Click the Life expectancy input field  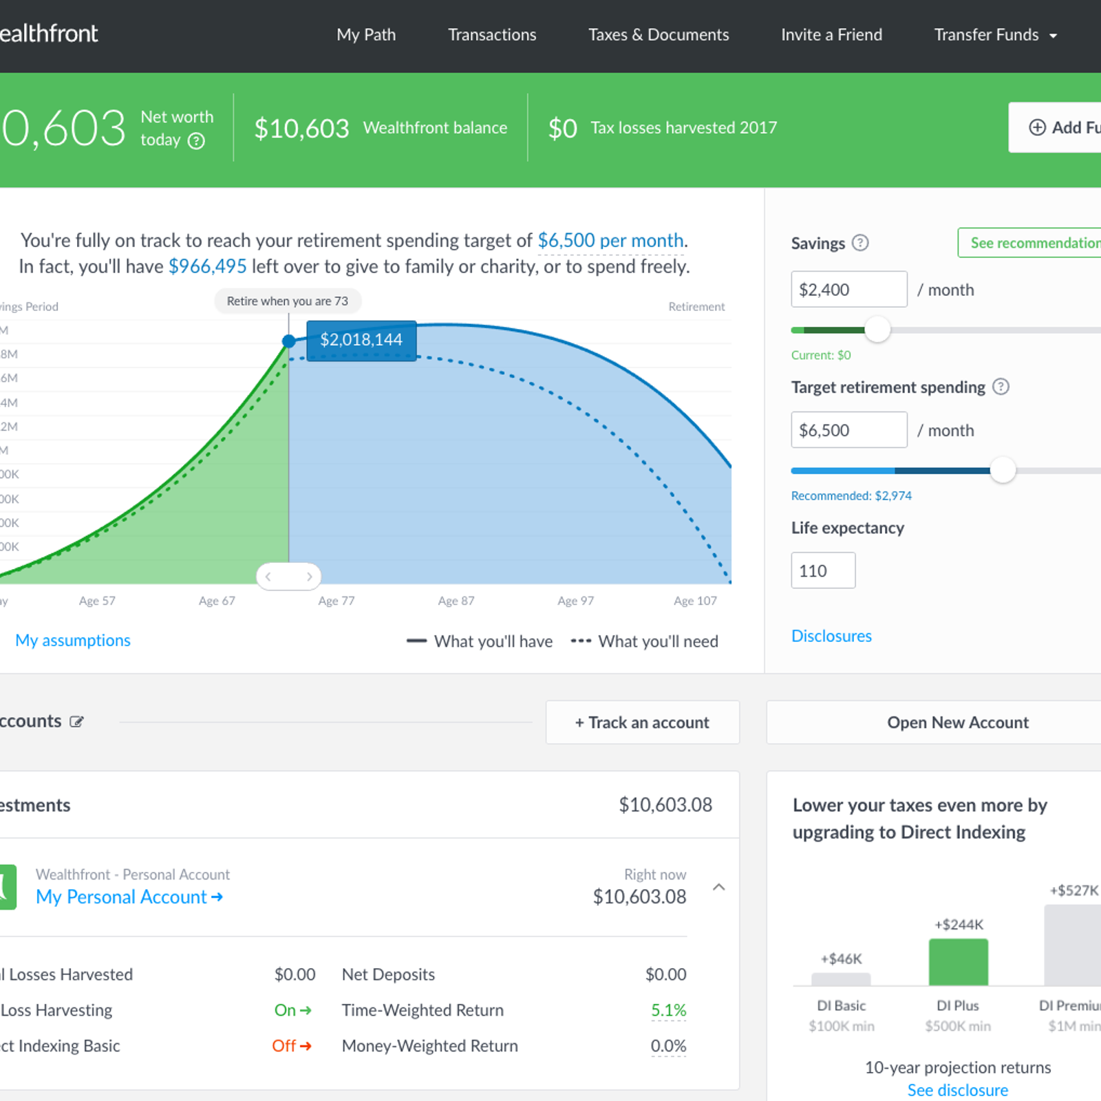(823, 570)
